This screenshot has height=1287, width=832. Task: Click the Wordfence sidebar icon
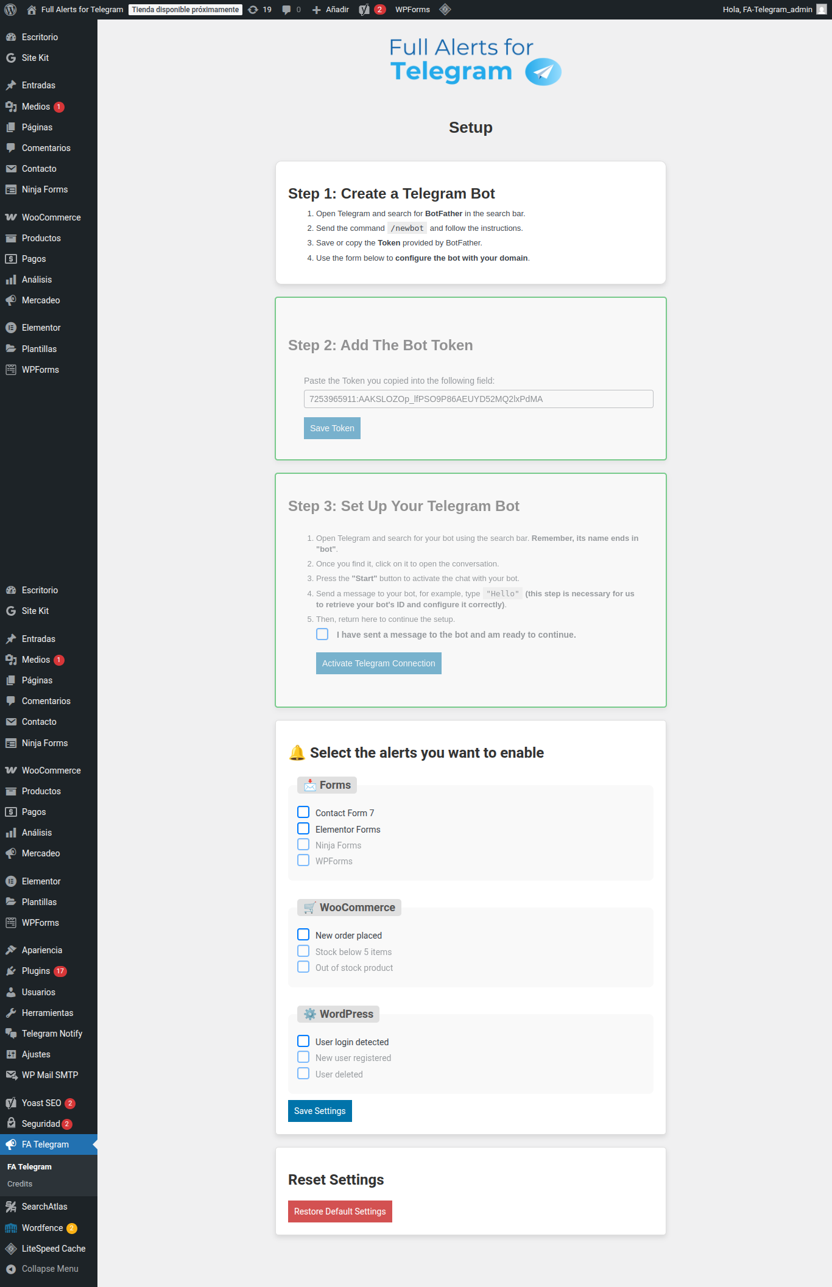pos(11,1228)
